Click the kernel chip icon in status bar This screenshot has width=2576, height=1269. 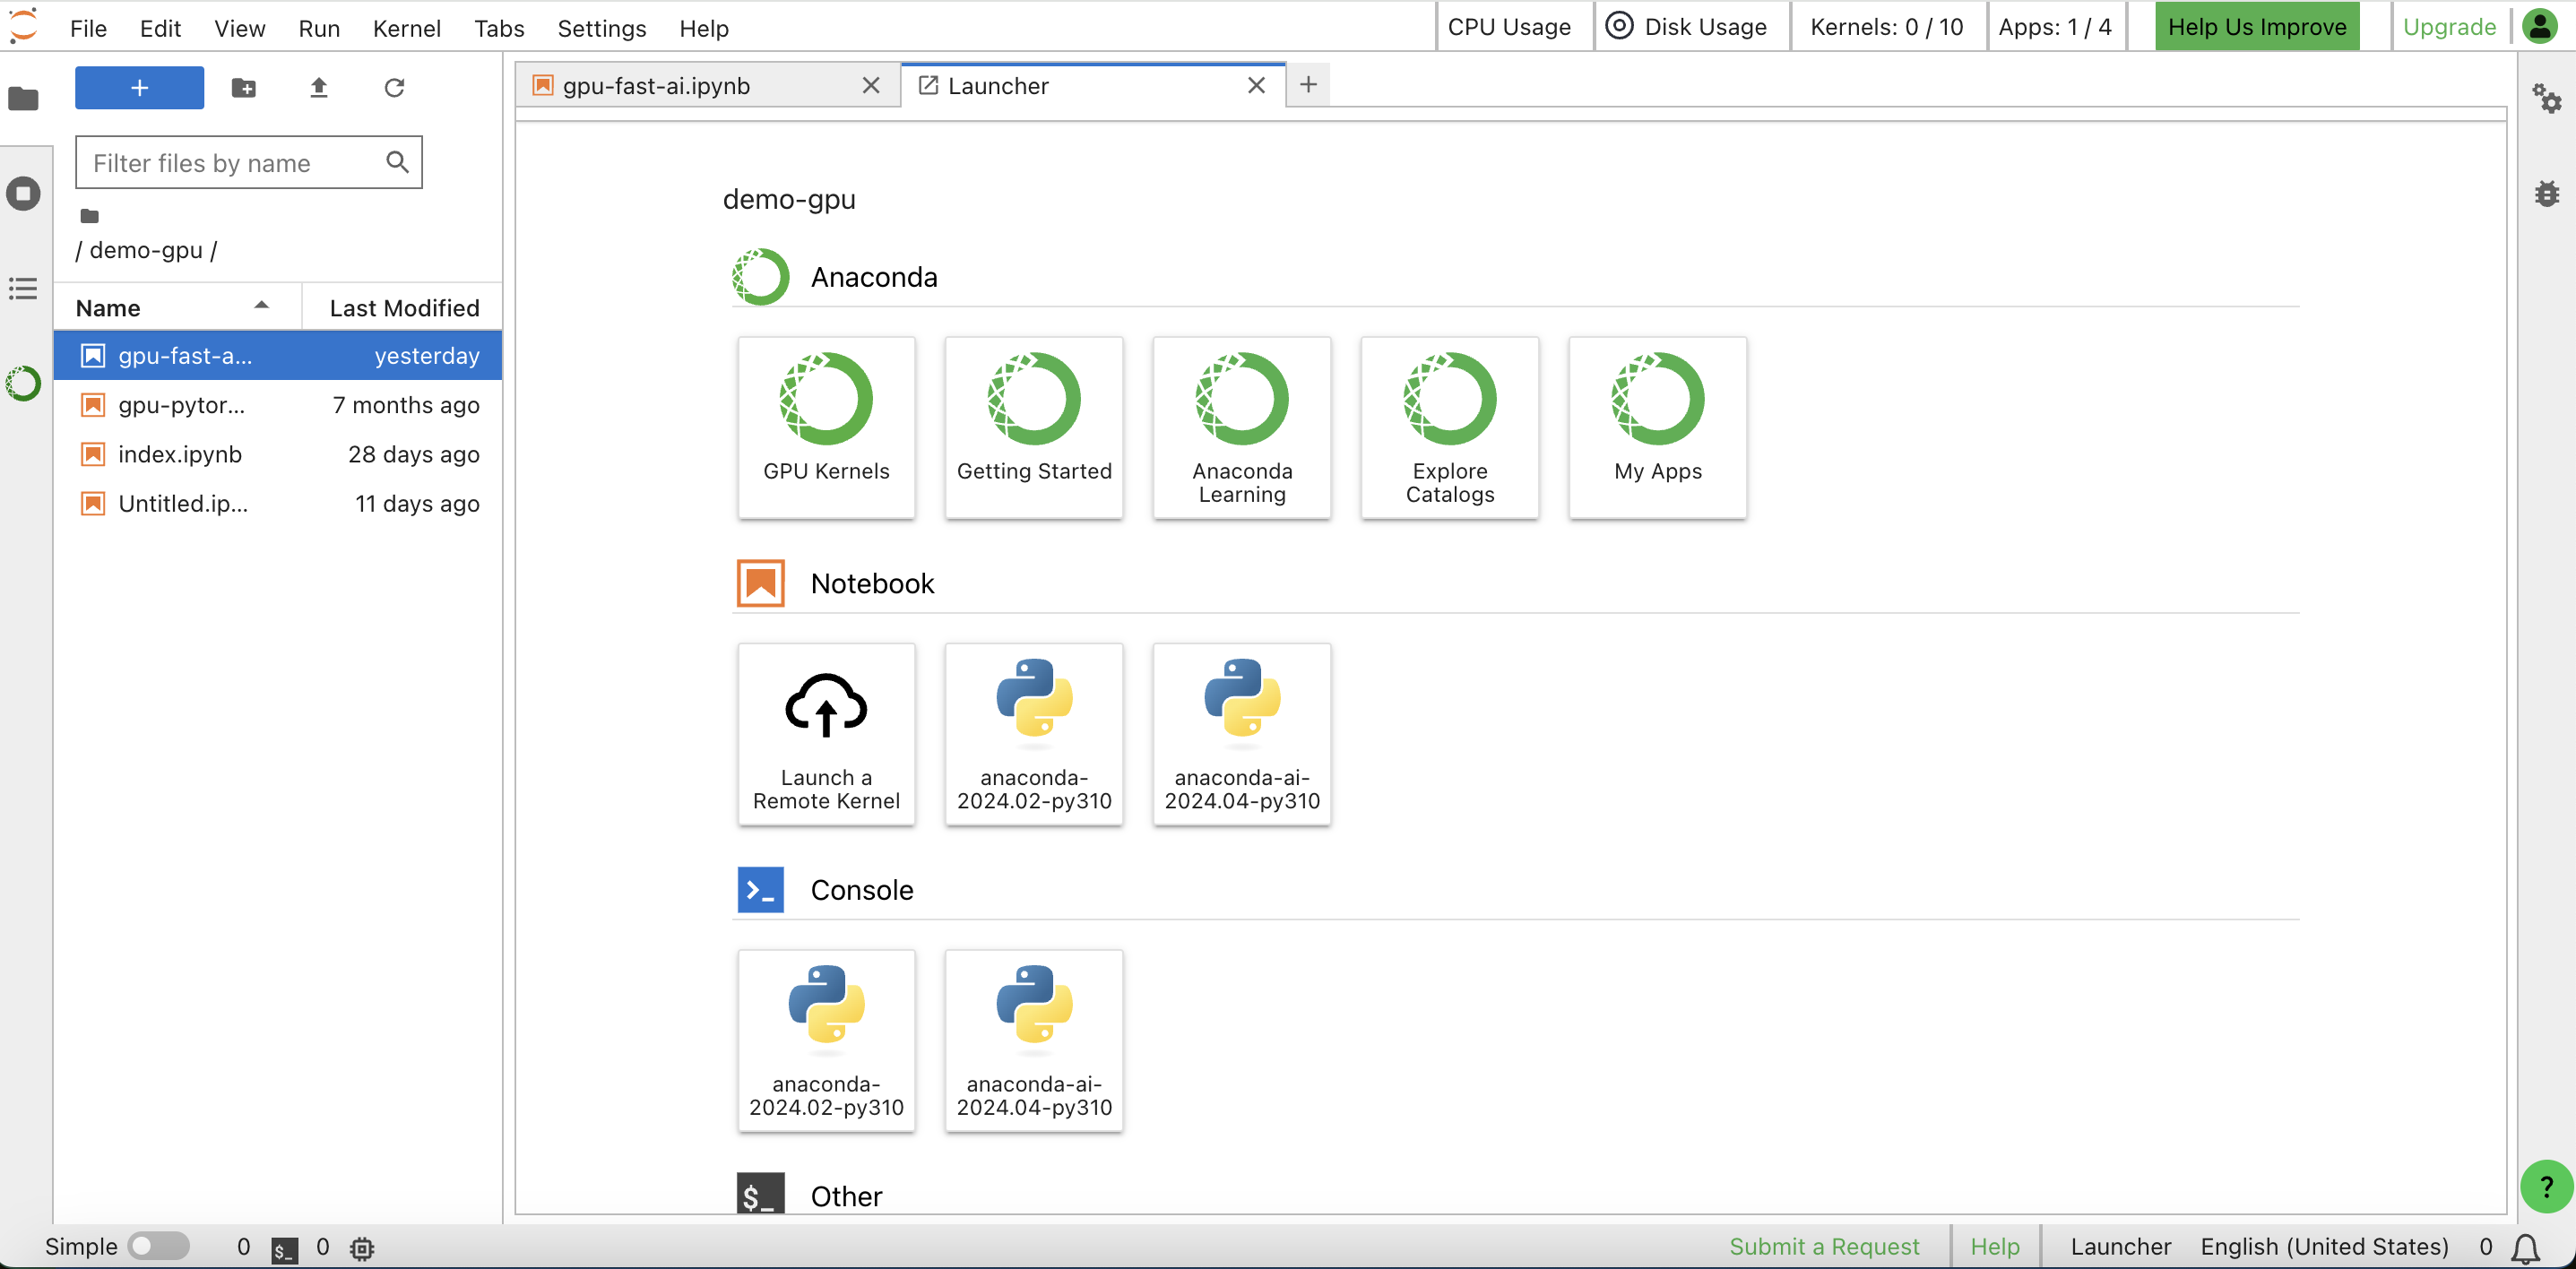click(362, 1248)
